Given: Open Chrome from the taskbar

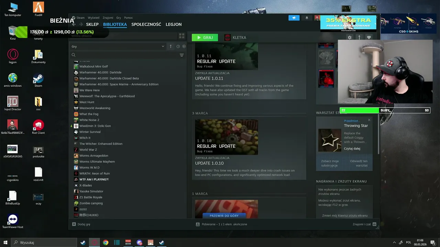Looking at the screenshot, I should pos(106,243).
